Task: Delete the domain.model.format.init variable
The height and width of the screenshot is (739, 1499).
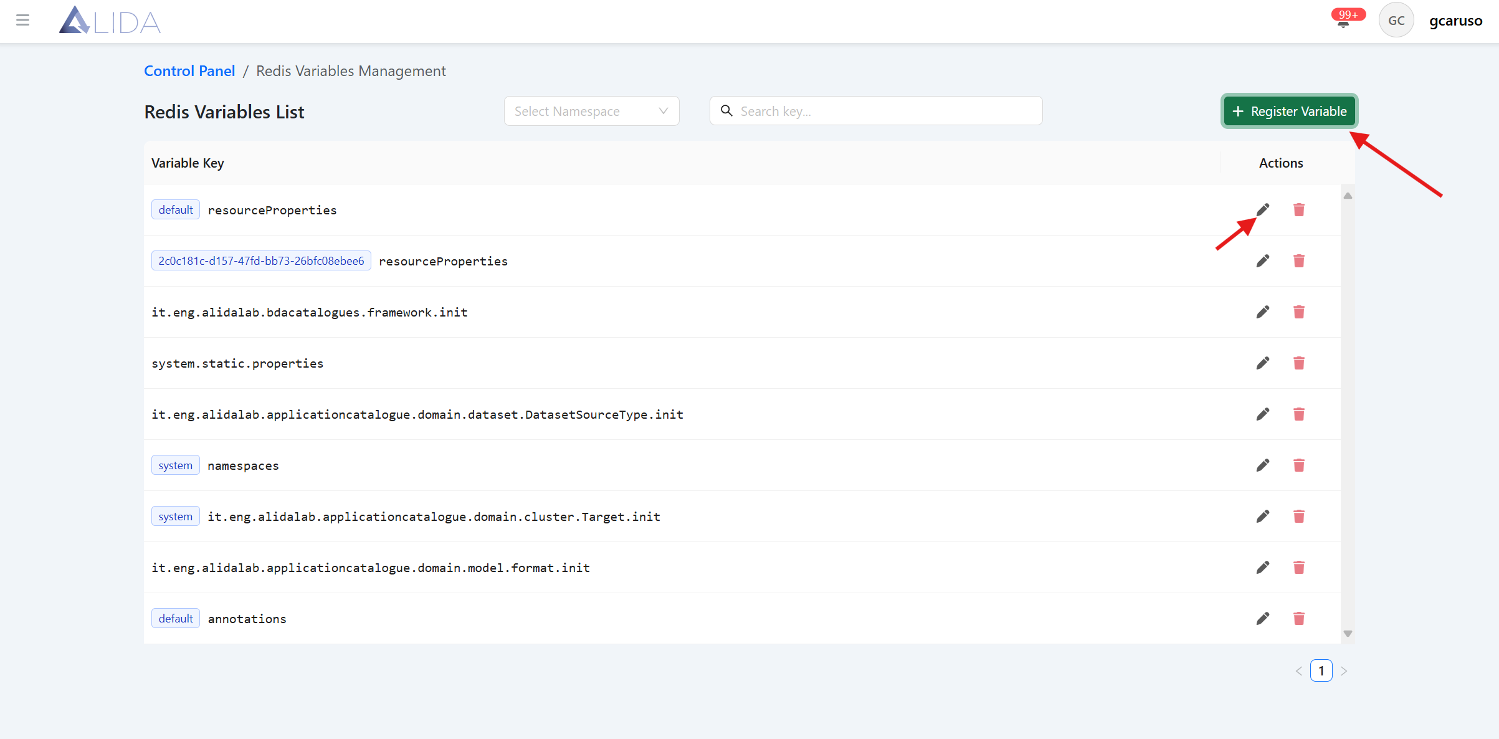Action: coord(1299,568)
